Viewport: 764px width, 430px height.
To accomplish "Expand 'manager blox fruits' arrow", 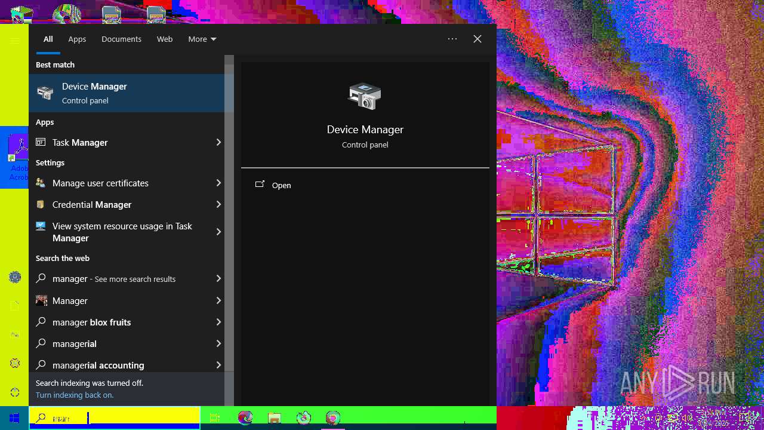I will pyautogui.click(x=218, y=322).
